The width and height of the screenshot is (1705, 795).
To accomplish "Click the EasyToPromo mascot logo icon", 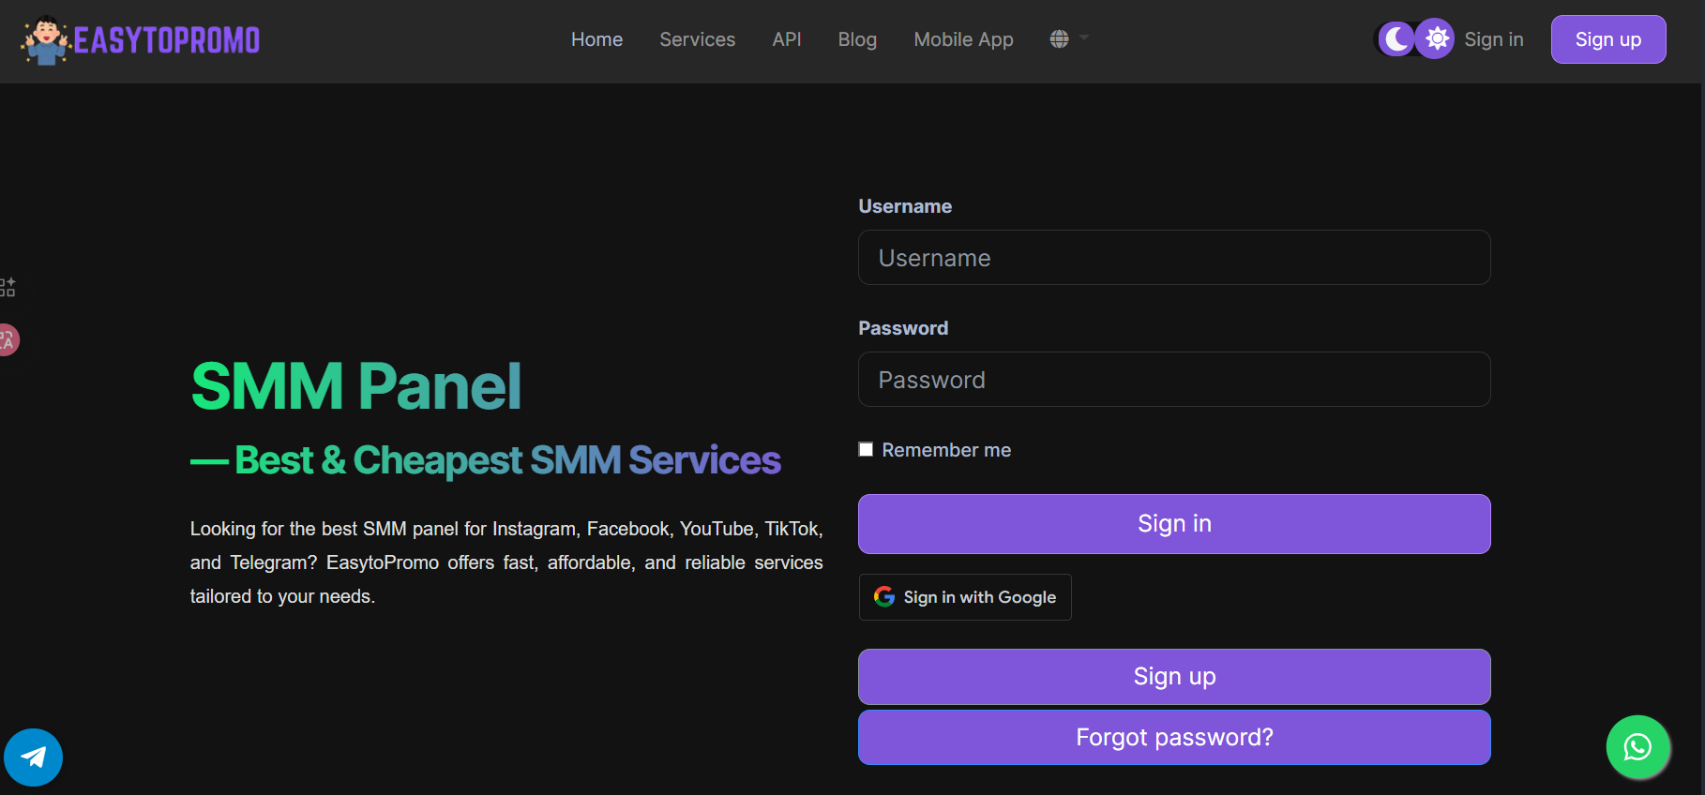I will pyautogui.click(x=45, y=40).
